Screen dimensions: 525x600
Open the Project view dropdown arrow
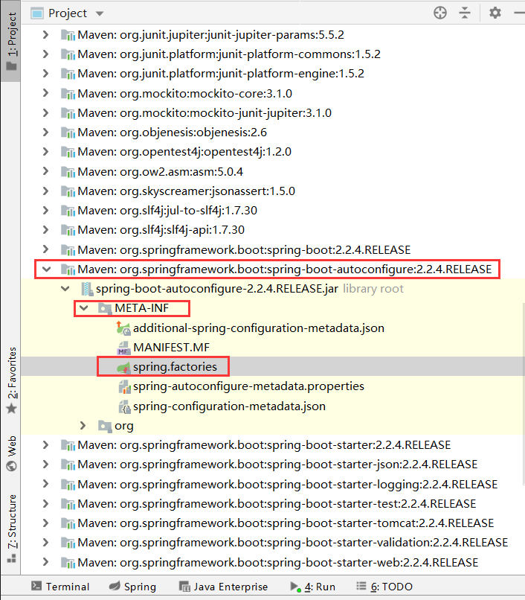tap(100, 14)
